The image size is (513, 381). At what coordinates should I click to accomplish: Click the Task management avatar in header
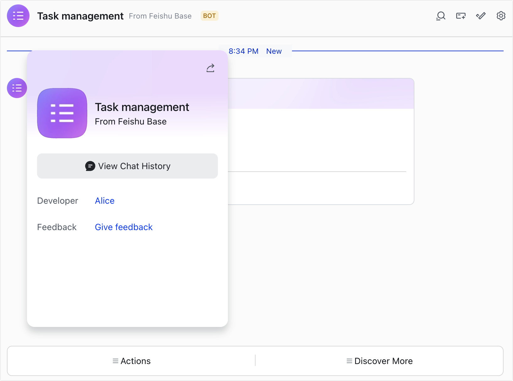coord(18,16)
